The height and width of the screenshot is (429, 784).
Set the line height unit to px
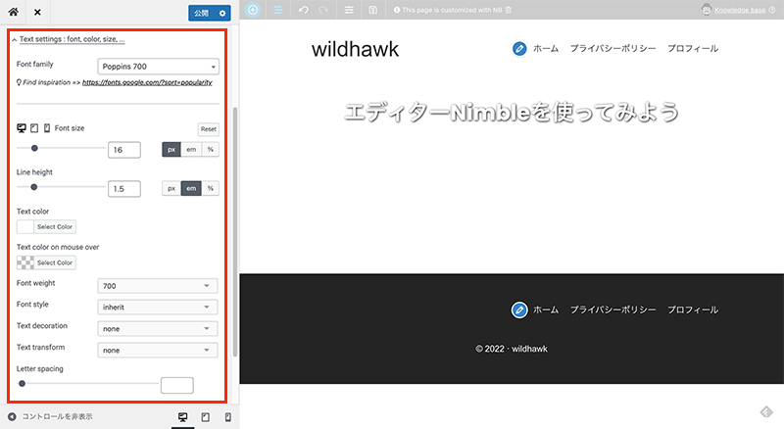pos(171,188)
